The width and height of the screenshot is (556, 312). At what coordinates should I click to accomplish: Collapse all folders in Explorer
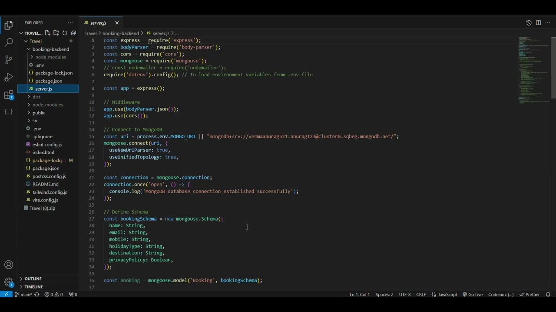click(73, 33)
